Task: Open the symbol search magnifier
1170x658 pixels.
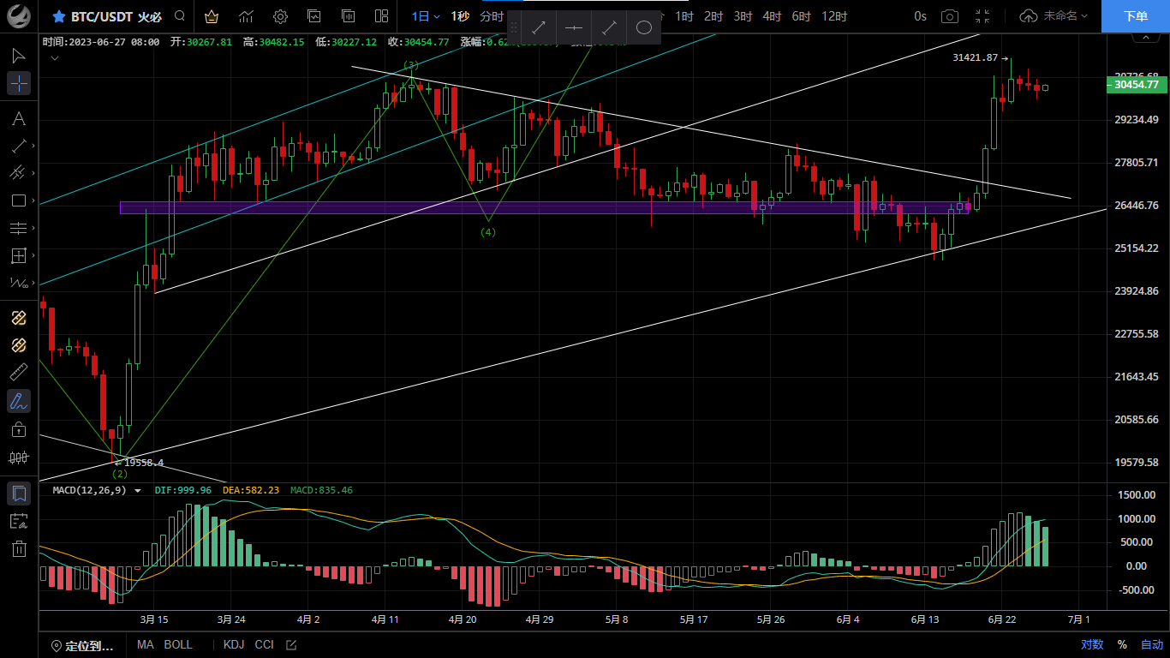Action: pos(179,16)
